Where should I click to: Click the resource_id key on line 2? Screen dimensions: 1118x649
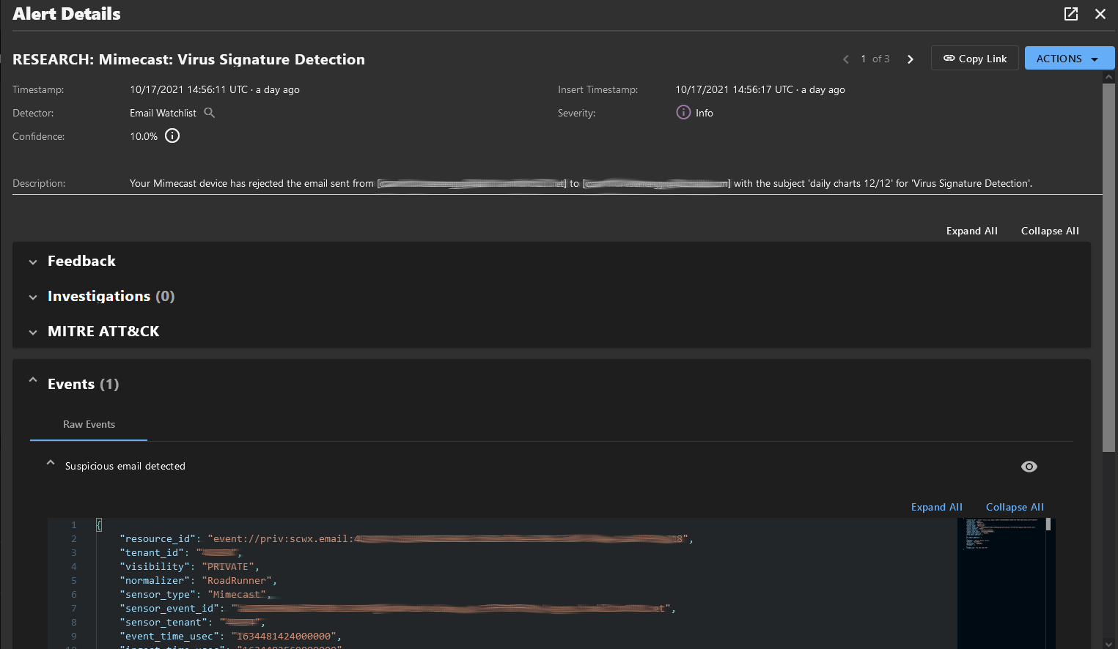click(158, 539)
